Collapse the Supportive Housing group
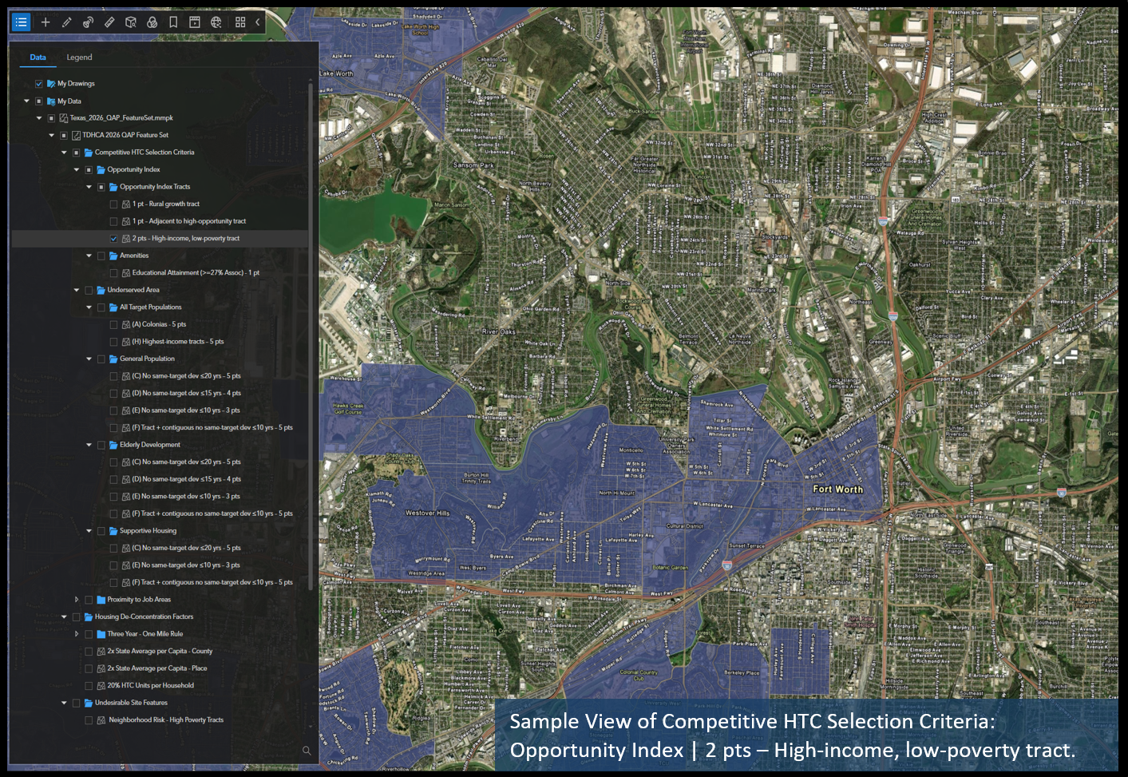Image resolution: width=1128 pixels, height=777 pixels. coord(89,530)
